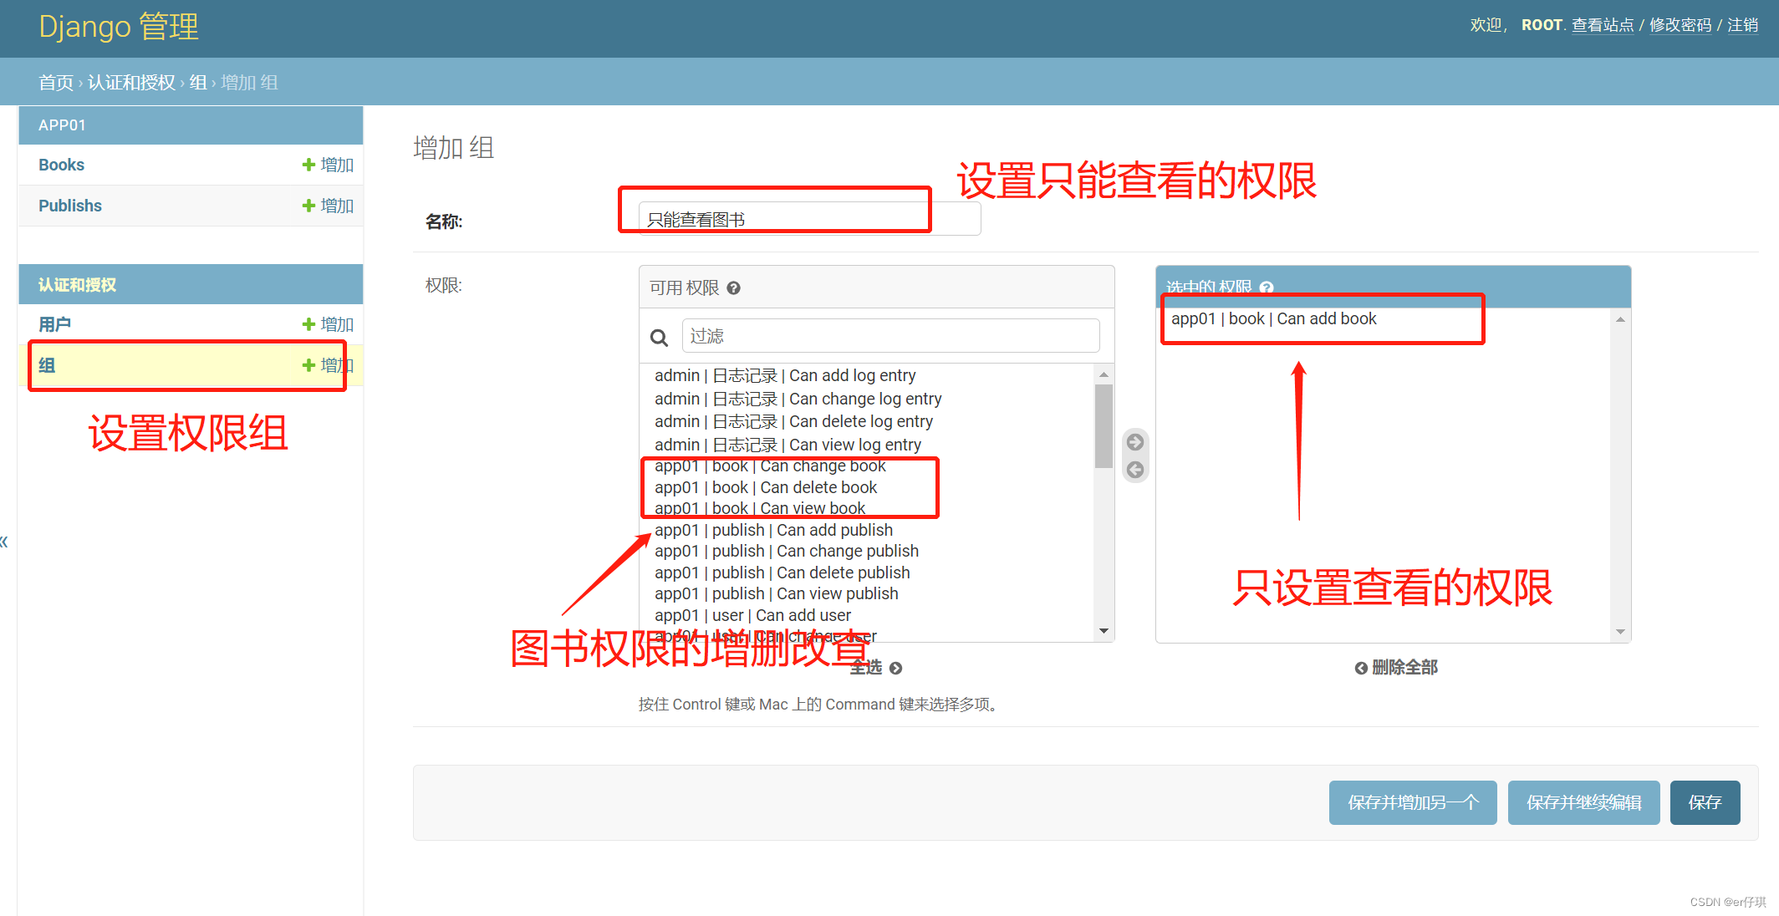Select 'app01 | user | Can add user'
The width and height of the screenshot is (1779, 916).
click(752, 615)
